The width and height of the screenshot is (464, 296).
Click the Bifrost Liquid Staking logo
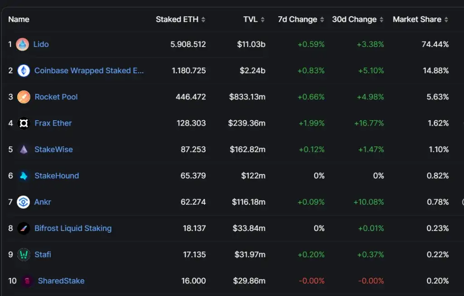coord(24,228)
